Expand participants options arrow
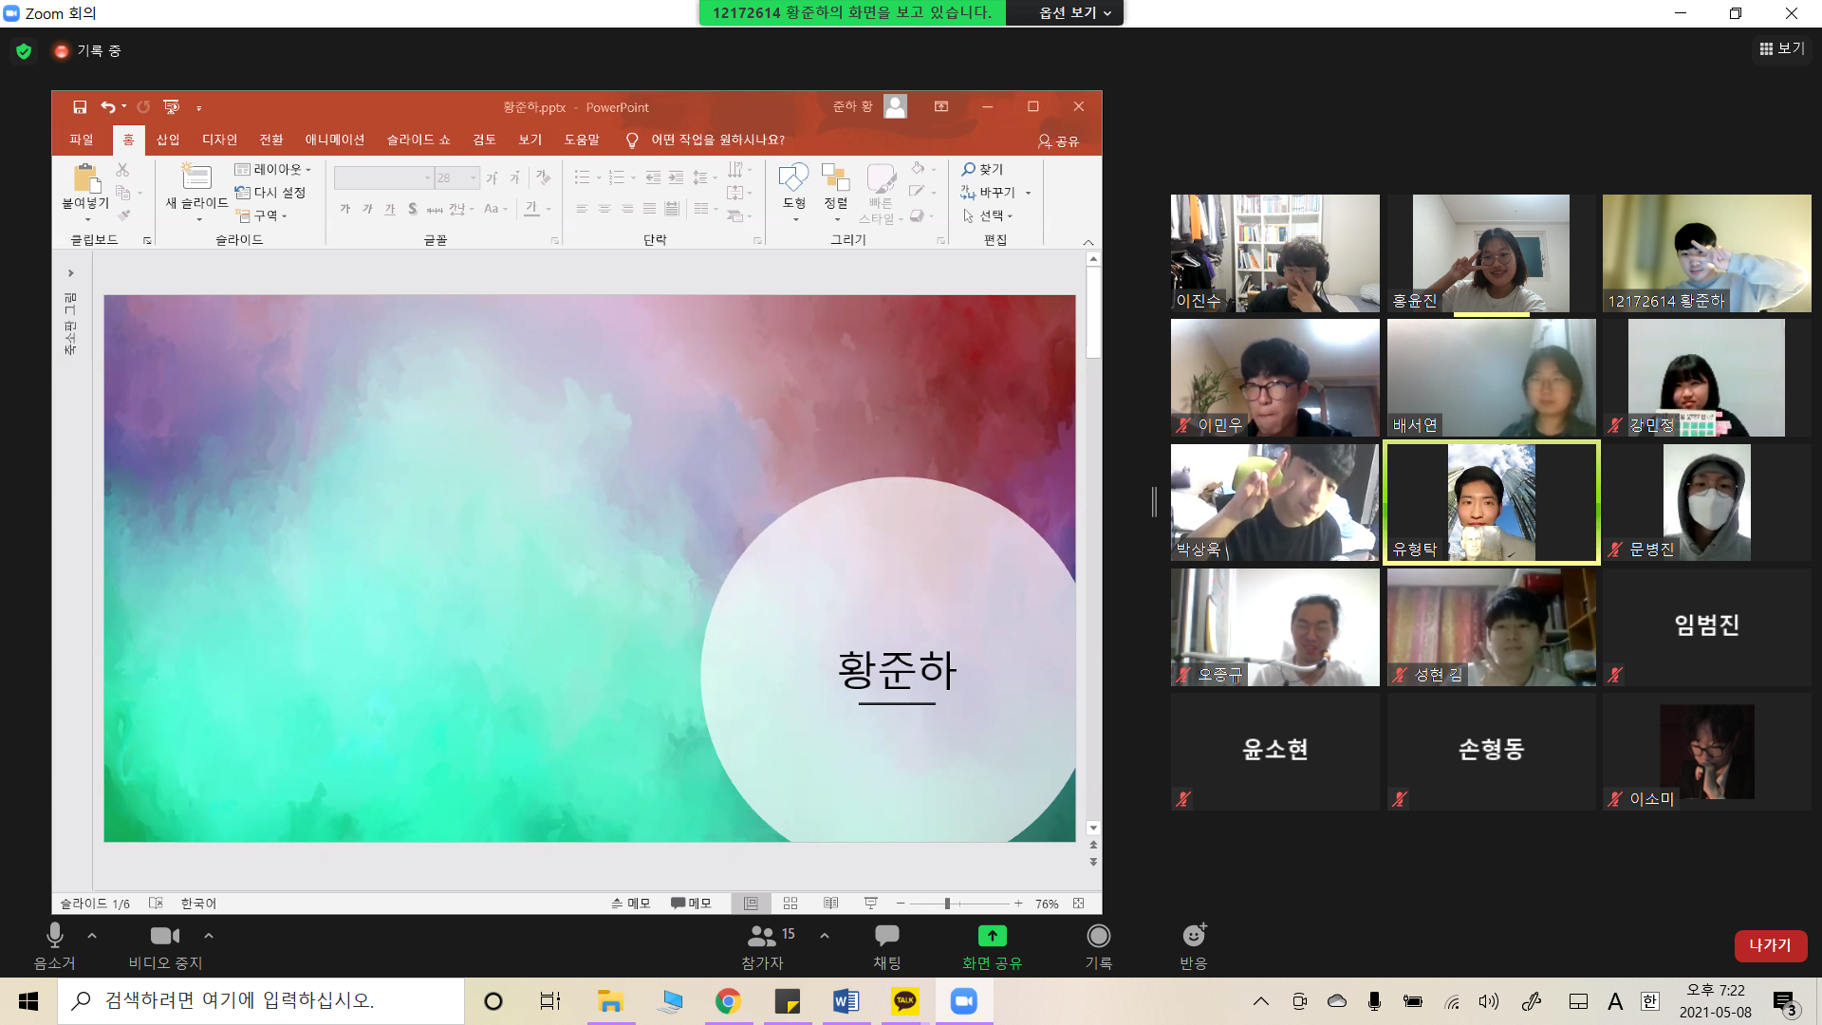This screenshot has height=1025, width=1822. click(825, 936)
